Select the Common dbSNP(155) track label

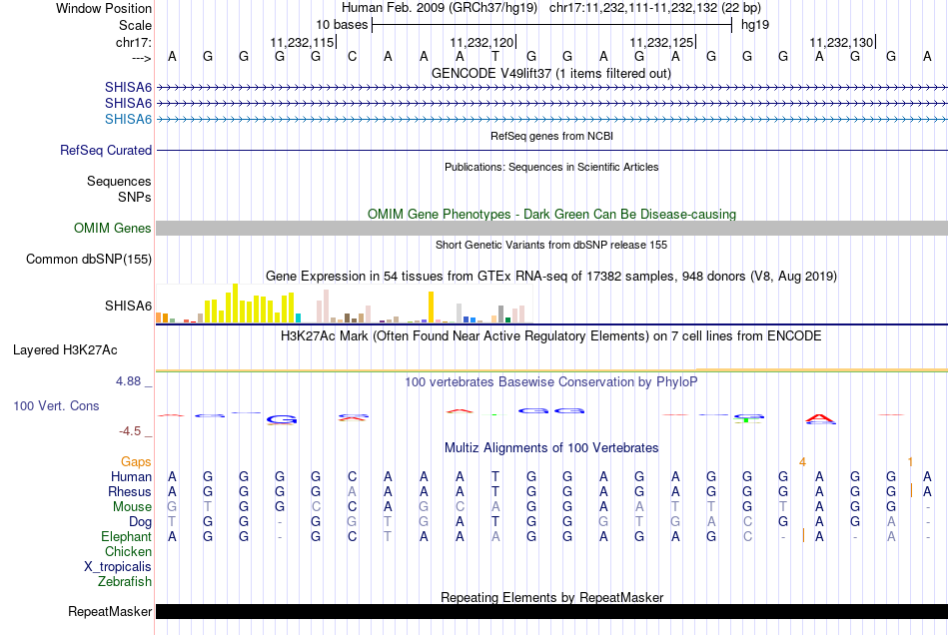[89, 260]
